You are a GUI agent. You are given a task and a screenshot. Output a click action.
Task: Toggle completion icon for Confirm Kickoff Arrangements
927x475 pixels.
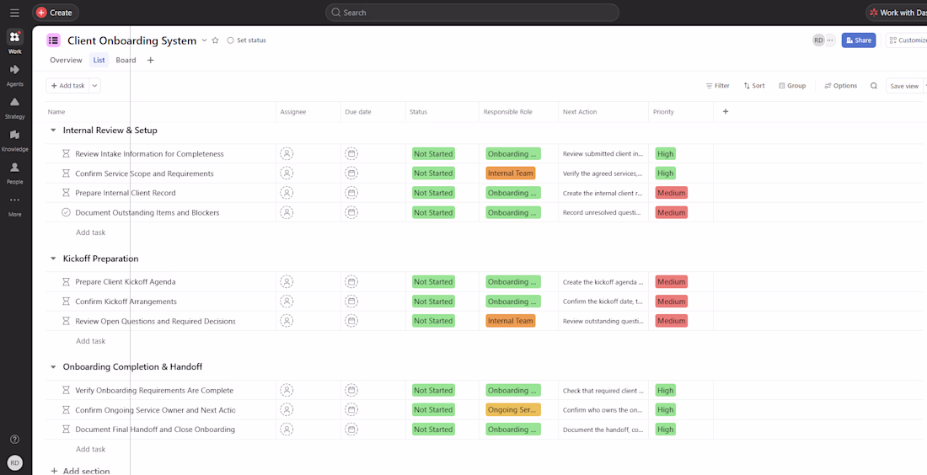[67, 302]
